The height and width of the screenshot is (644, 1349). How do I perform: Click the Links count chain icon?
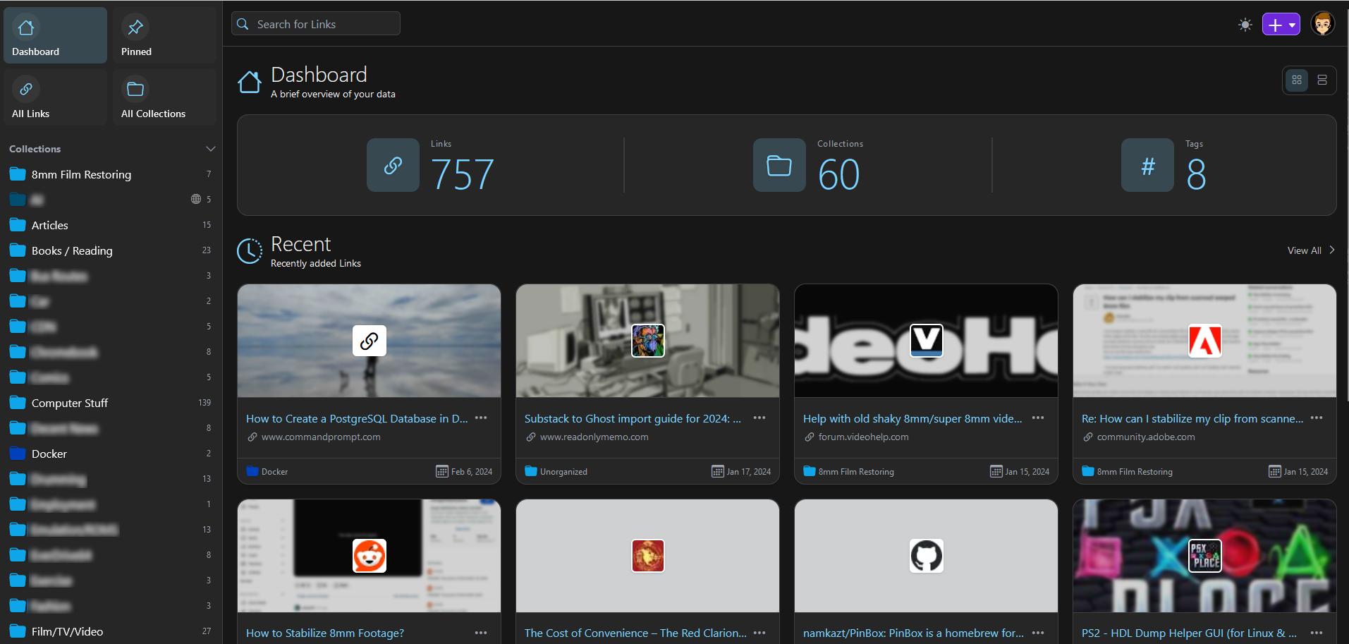point(393,165)
